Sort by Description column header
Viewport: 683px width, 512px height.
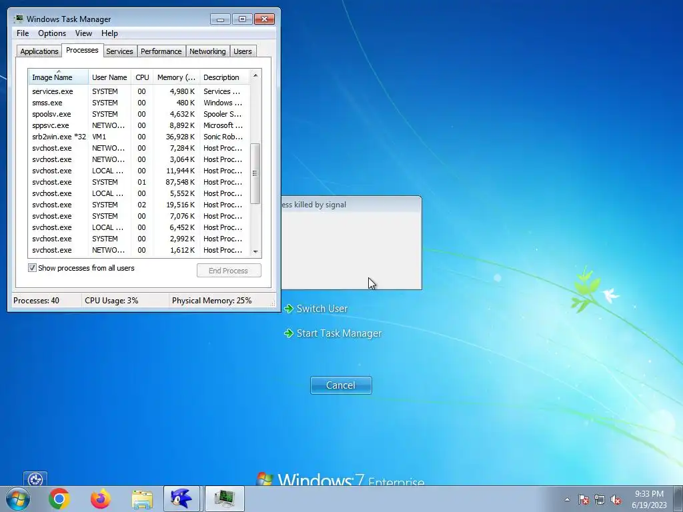pyautogui.click(x=224, y=77)
